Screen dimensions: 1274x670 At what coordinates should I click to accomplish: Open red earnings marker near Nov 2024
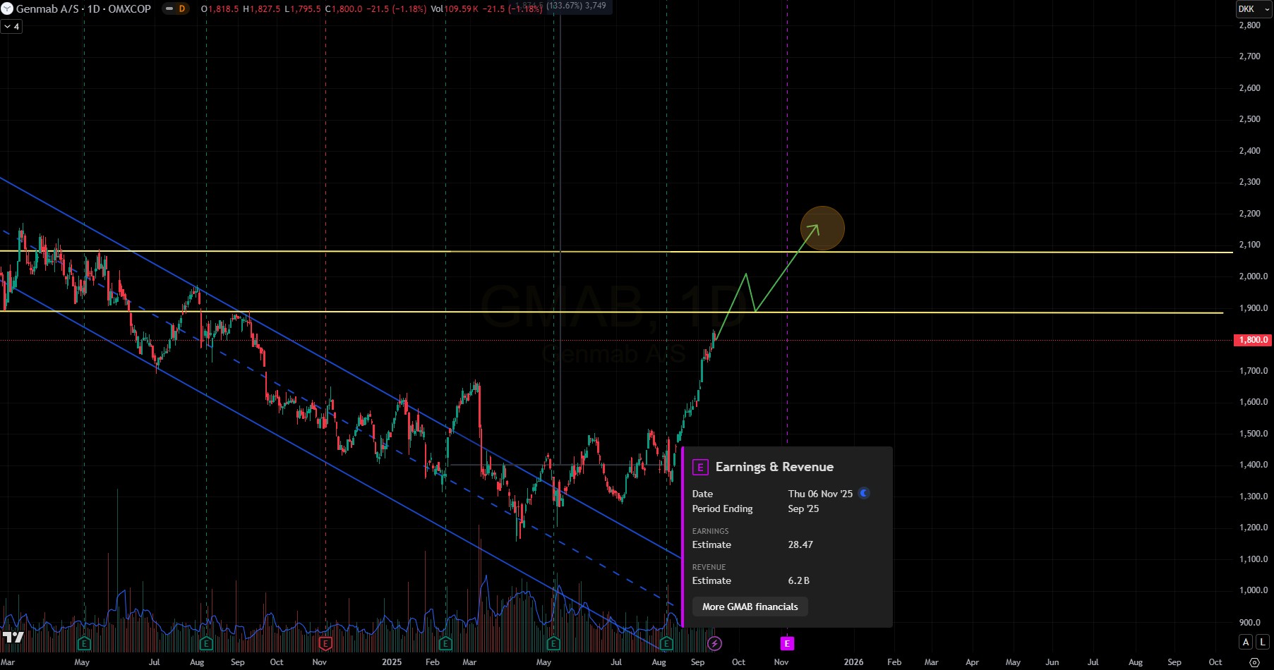[325, 643]
